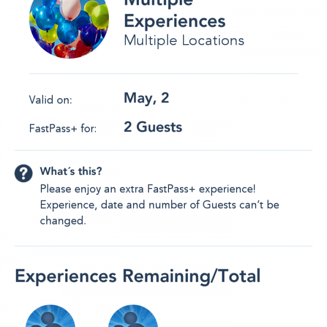This screenshot has height=327, width=327.
Task: Click the Experiences Remaining/Total heading
Action: [138, 276]
